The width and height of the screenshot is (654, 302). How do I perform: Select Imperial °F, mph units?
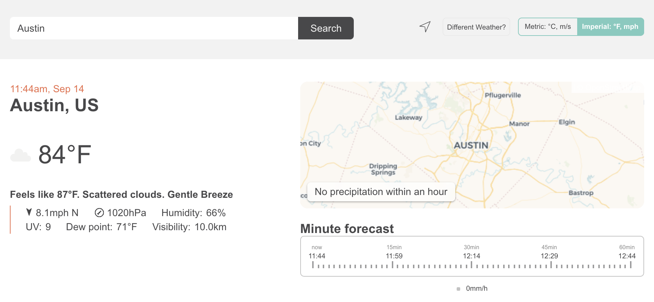click(x=610, y=27)
